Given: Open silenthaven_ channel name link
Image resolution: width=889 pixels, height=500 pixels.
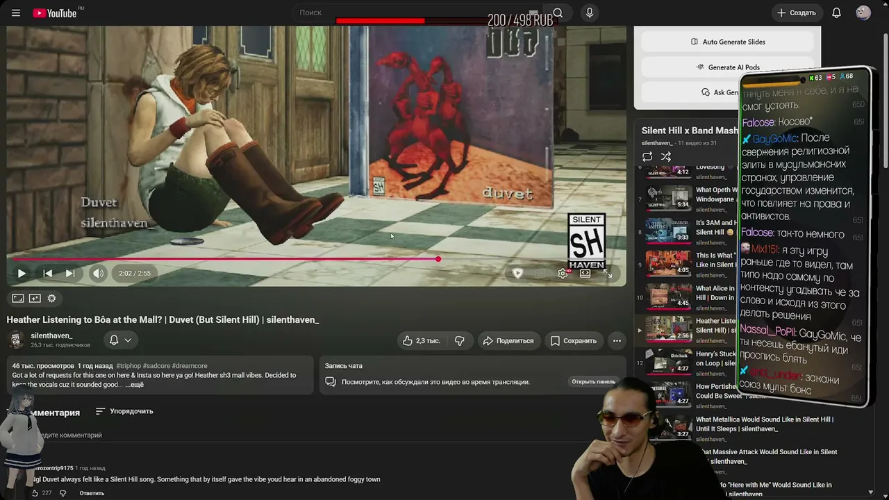Looking at the screenshot, I should [x=51, y=335].
